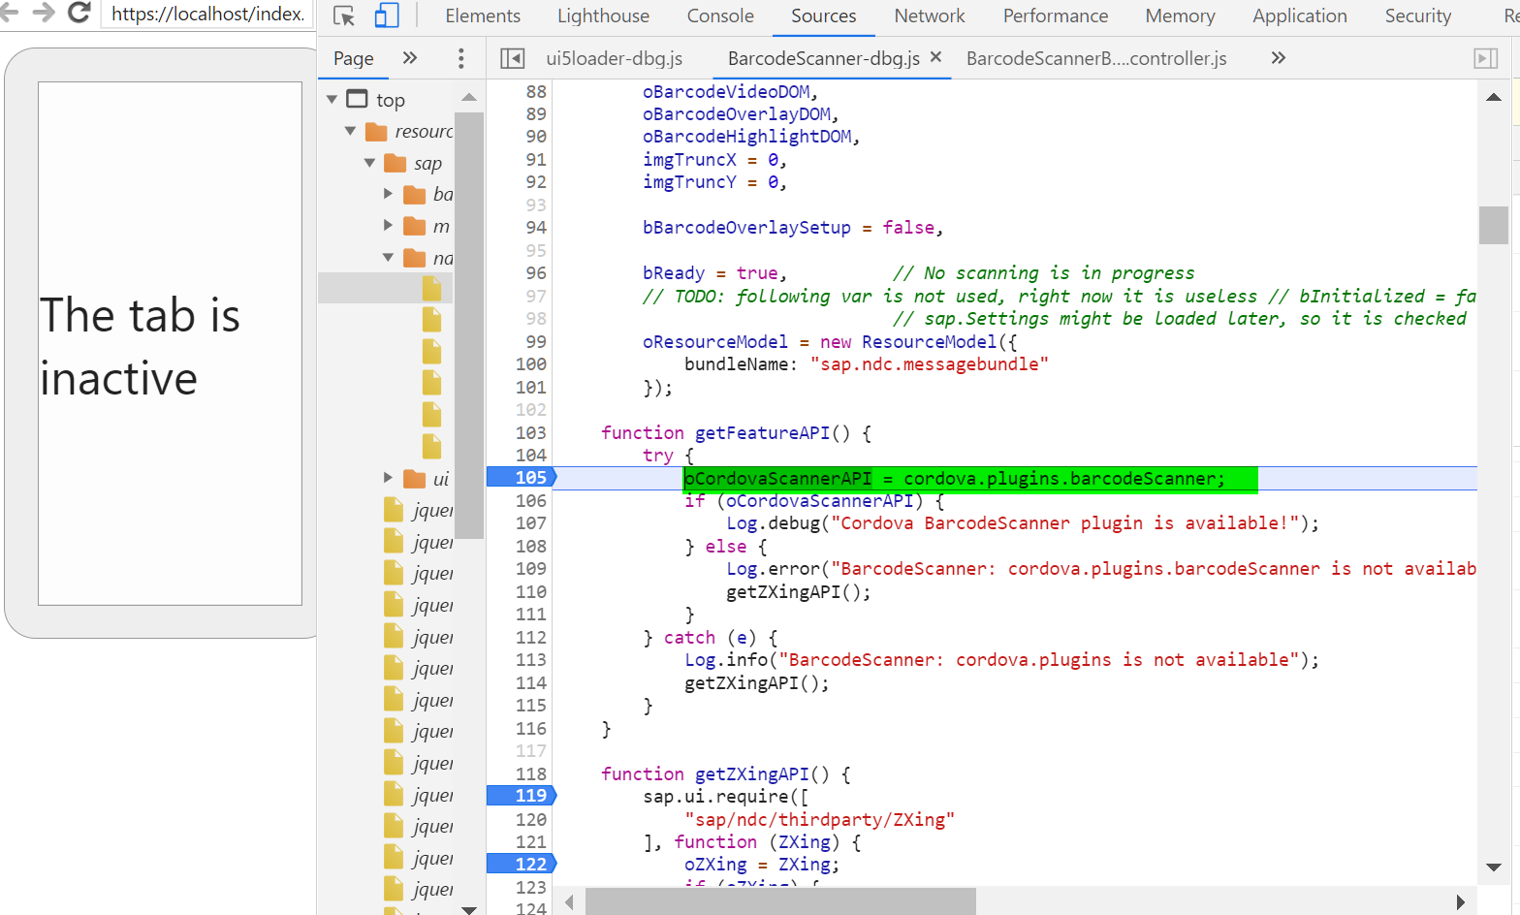Click the horizontal scroll left arrow
The height and width of the screenshot is (915, 1520).
tap(569, 902)
